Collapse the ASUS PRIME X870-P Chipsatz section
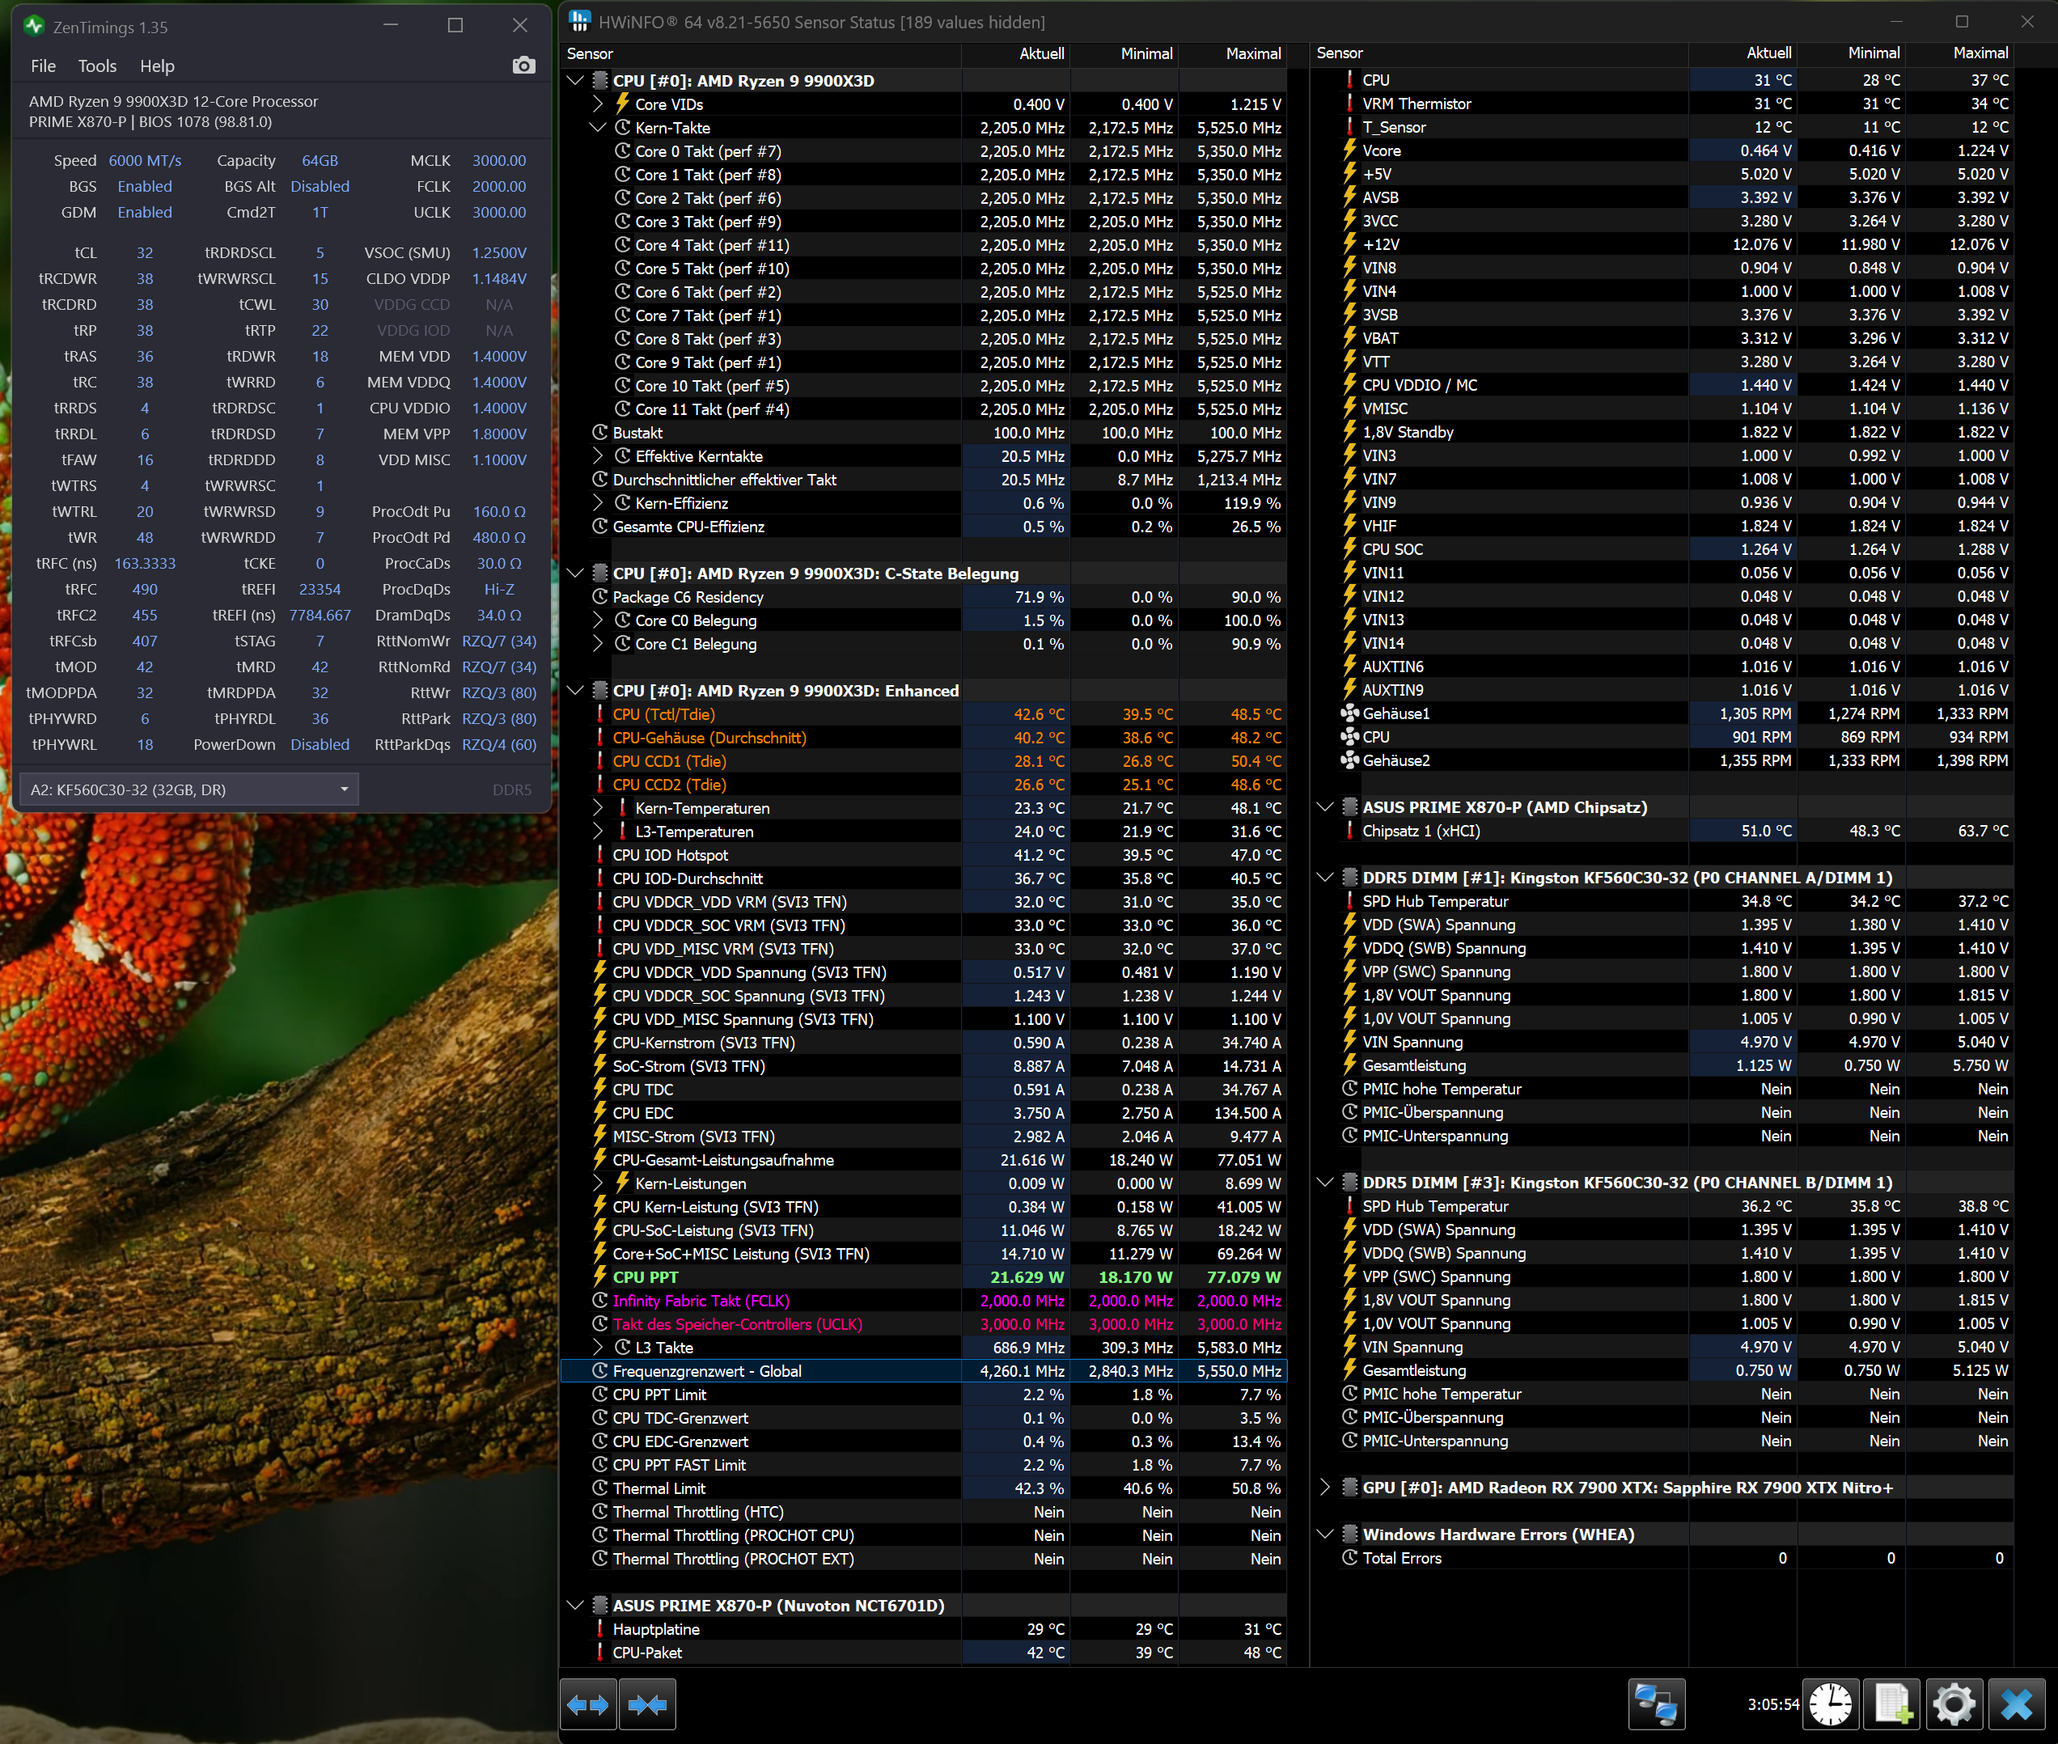The width and height of the screenshot is (2058, 1744). pos(1326,806)
